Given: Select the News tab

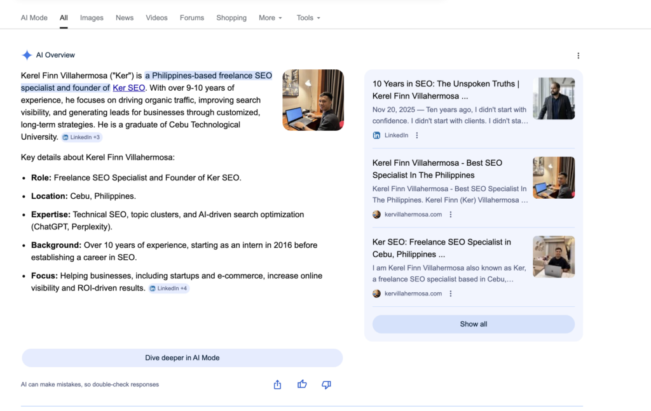Looking at the screenshot, I should pos(125,18).
